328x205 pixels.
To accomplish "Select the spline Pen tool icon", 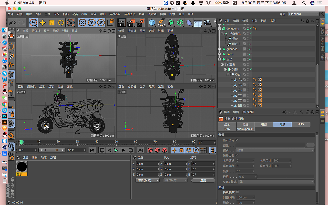I will 161,23.
